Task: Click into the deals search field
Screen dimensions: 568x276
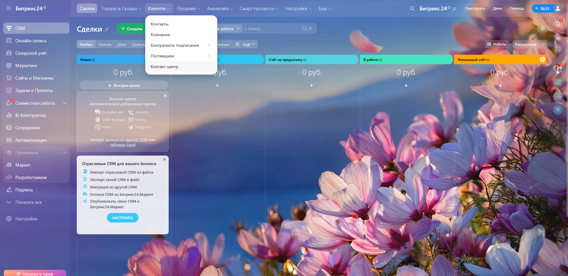Action: click(x=273, y=29)
